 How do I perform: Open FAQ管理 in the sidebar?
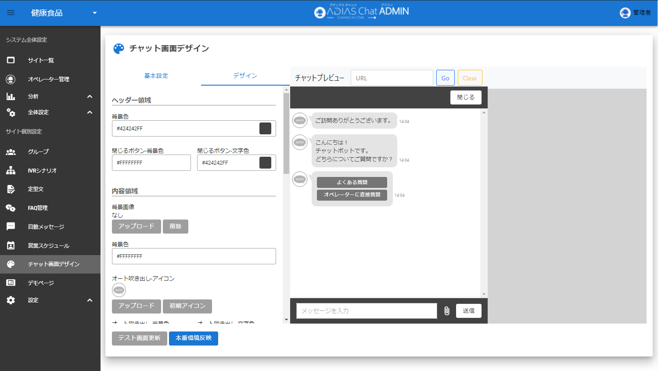tap(38, 208)
